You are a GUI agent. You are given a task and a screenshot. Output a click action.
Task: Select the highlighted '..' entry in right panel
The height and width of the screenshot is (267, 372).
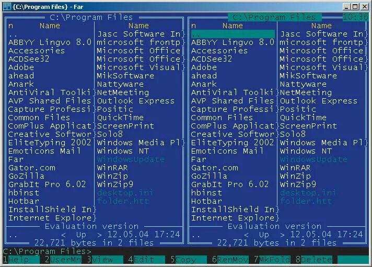pos(233,34)
